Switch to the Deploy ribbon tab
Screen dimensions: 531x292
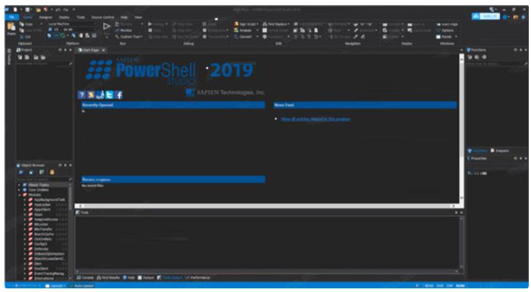point(64,17)
